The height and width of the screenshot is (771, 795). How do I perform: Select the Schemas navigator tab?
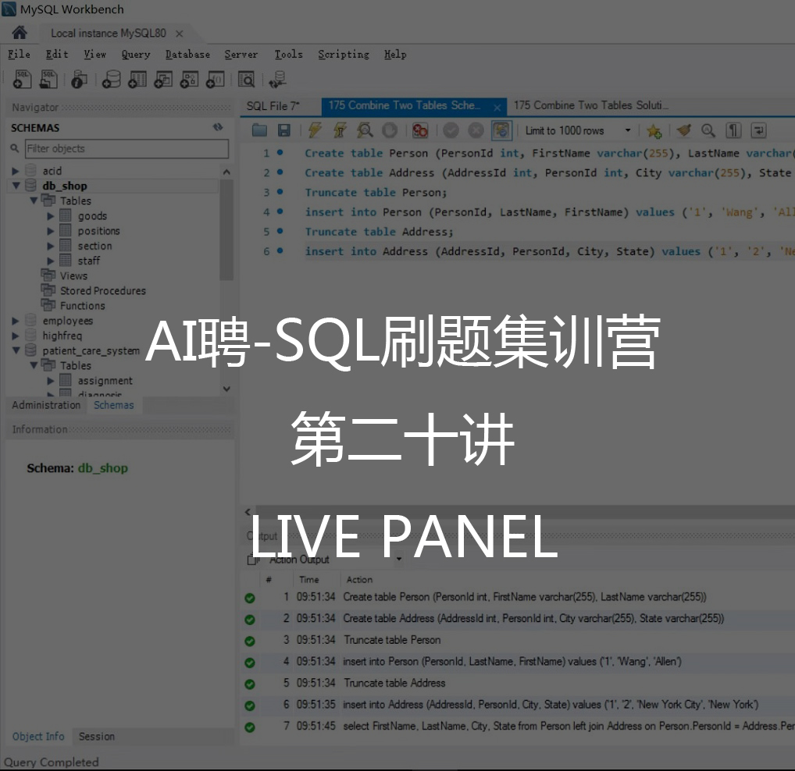tap(113, 405)
